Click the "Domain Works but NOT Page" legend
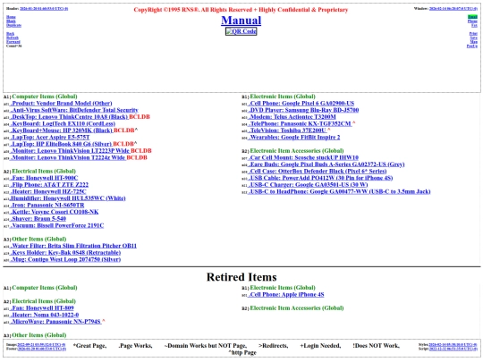 pyautogui.click(x=206, y=346)
